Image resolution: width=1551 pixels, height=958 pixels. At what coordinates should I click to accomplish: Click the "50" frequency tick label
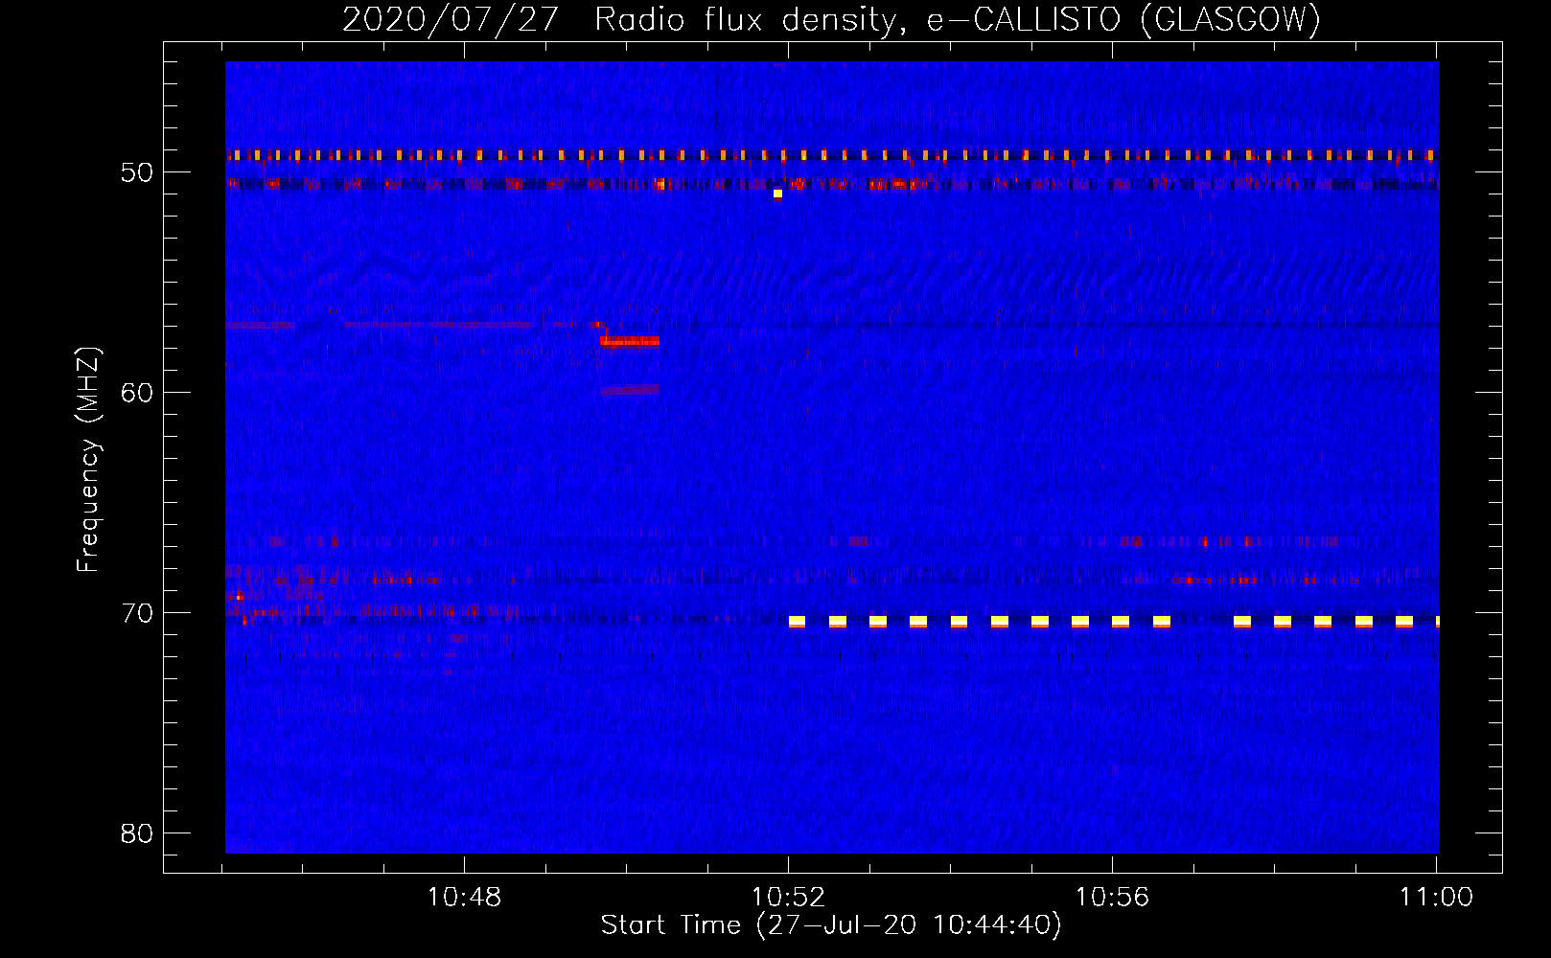[x=137, y=172]
